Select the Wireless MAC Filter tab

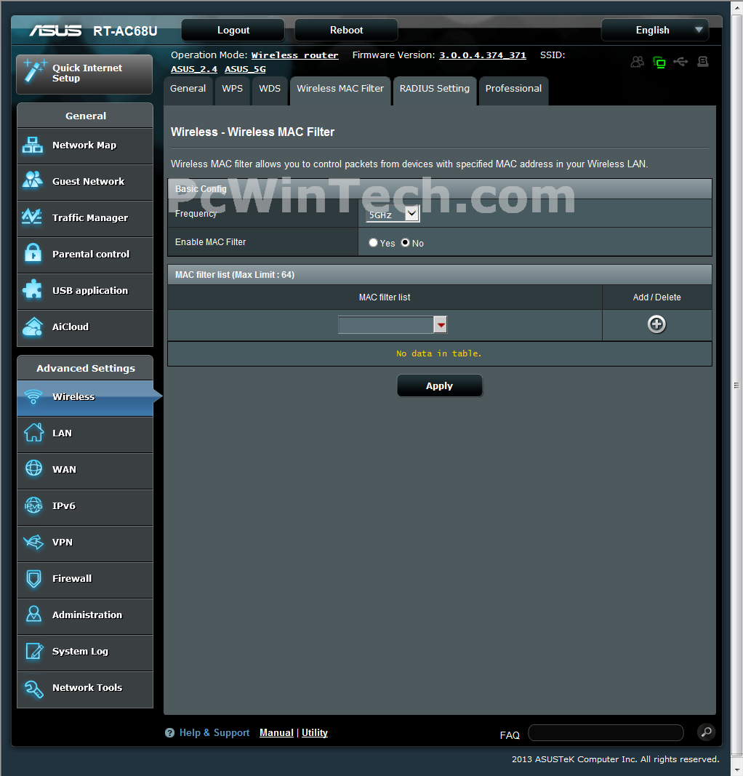pos(340,89)
